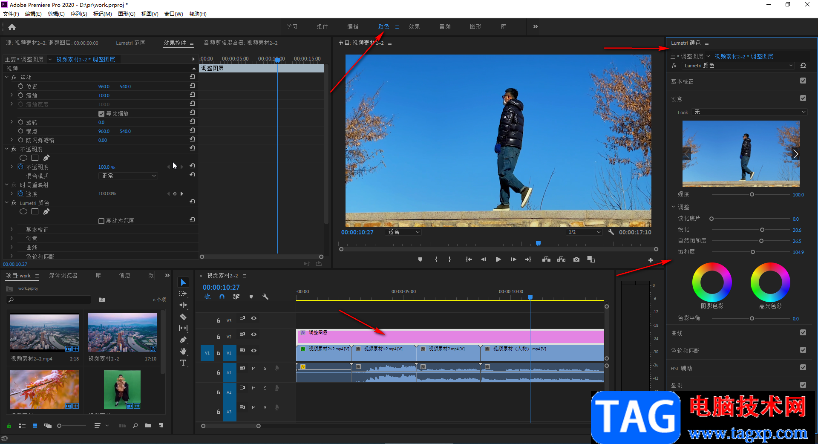Open the zoom level dropdown in program monitor

point(403,232)
